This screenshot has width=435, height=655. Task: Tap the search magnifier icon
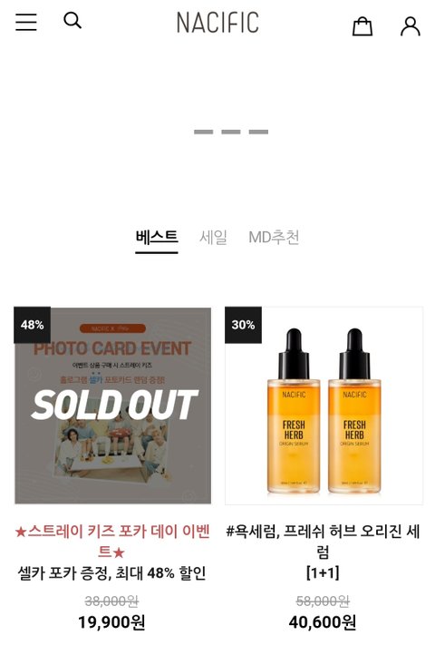coord(72,20)
